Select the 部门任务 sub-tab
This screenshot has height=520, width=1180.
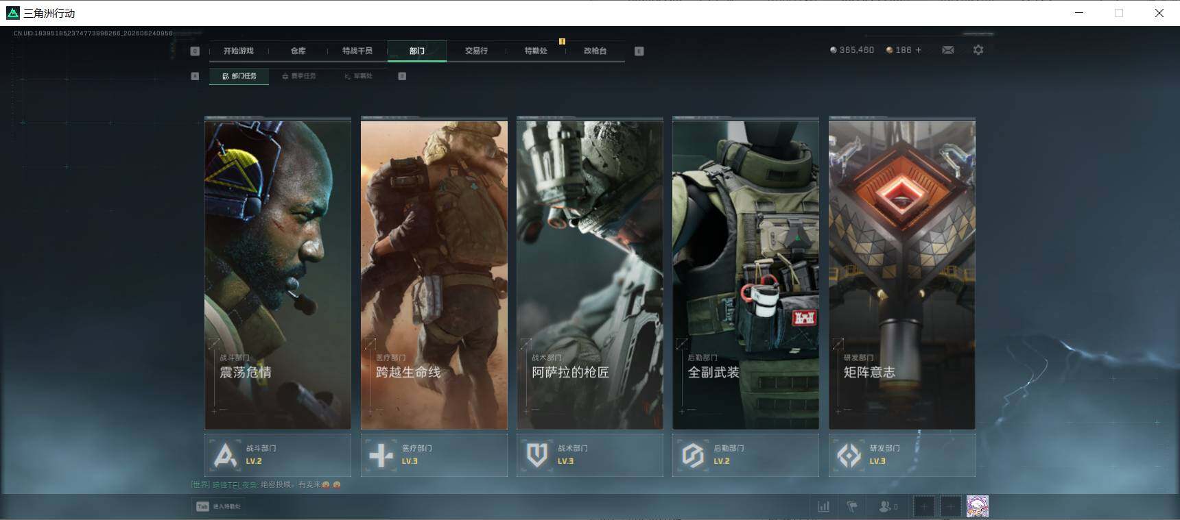pyautogui.click(x=239, y=76)
